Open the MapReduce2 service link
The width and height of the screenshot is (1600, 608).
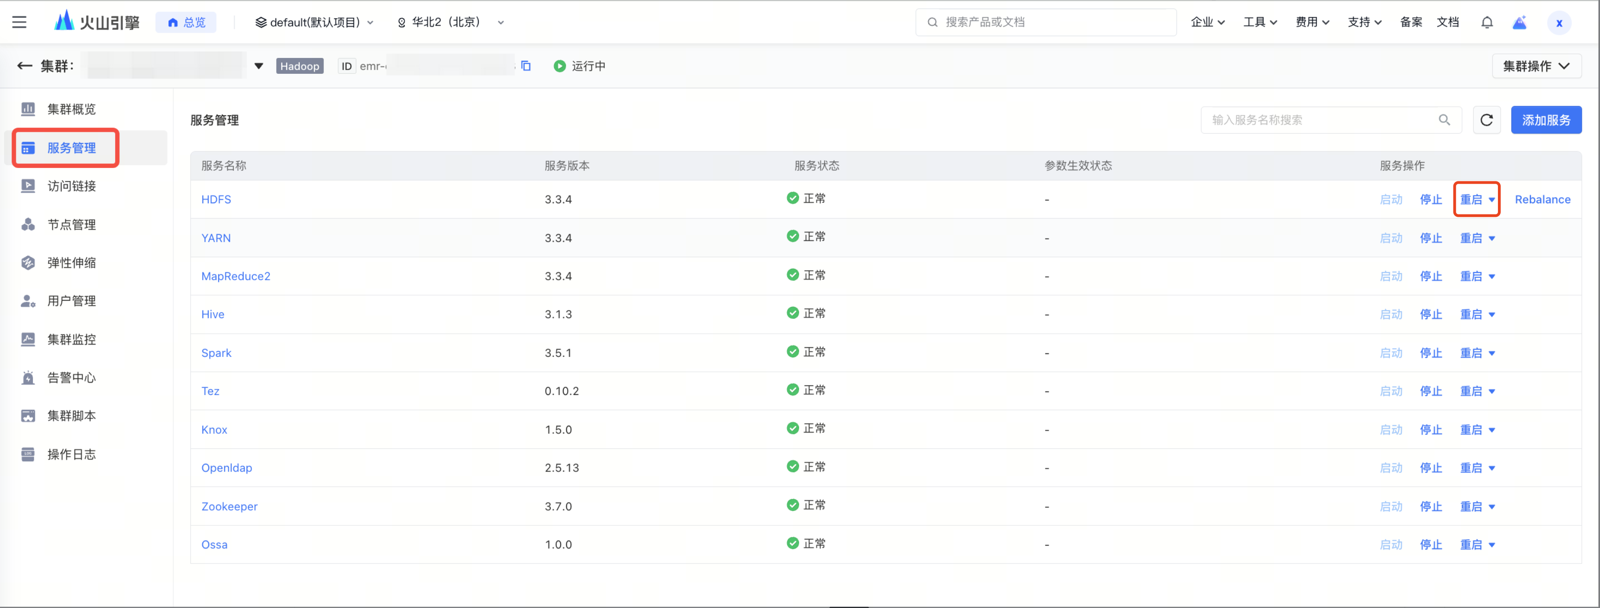[235, 276]
